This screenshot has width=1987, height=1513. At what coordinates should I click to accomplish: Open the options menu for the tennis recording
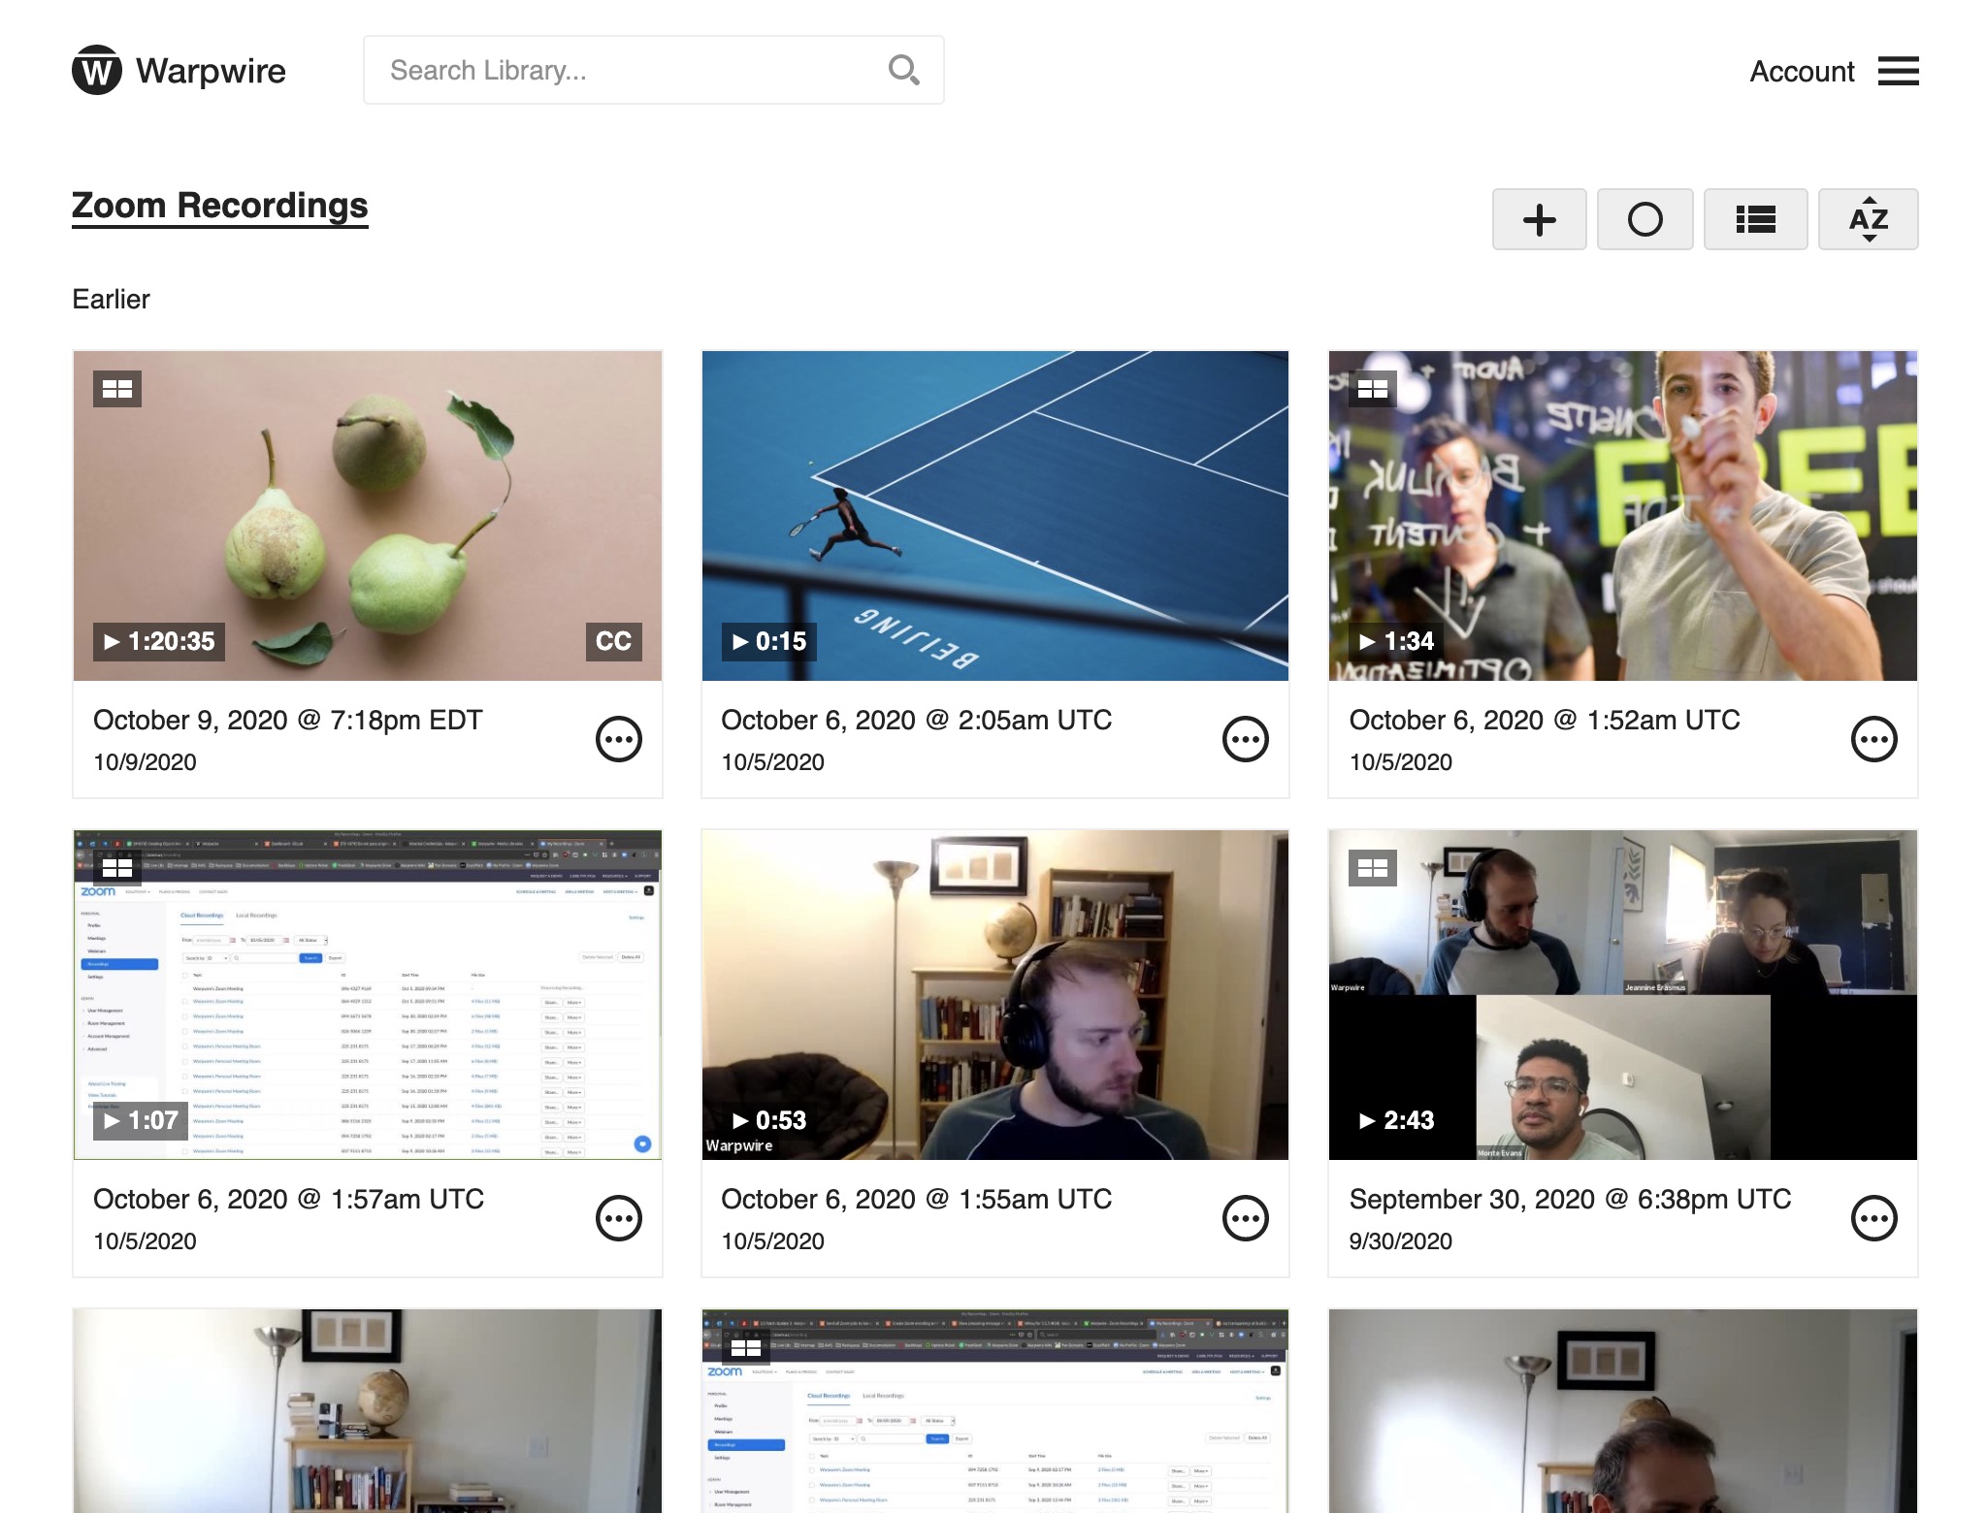pyautogui.click(x=1246, y=738)
